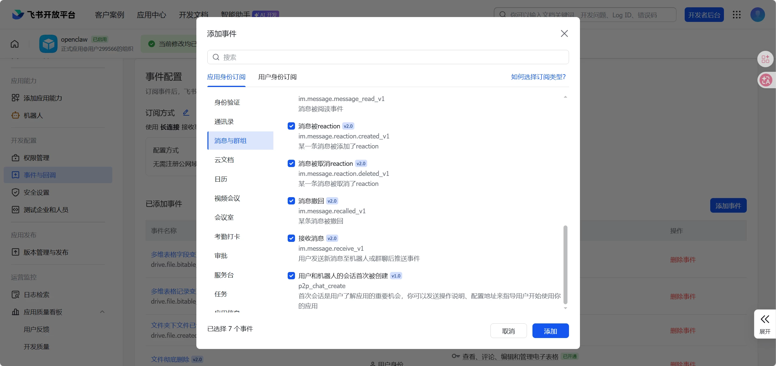Viewport: 776px width, 366px height.
Task: Uncheck the 消息被reaction event checkbox
Action: click(291, 126)
